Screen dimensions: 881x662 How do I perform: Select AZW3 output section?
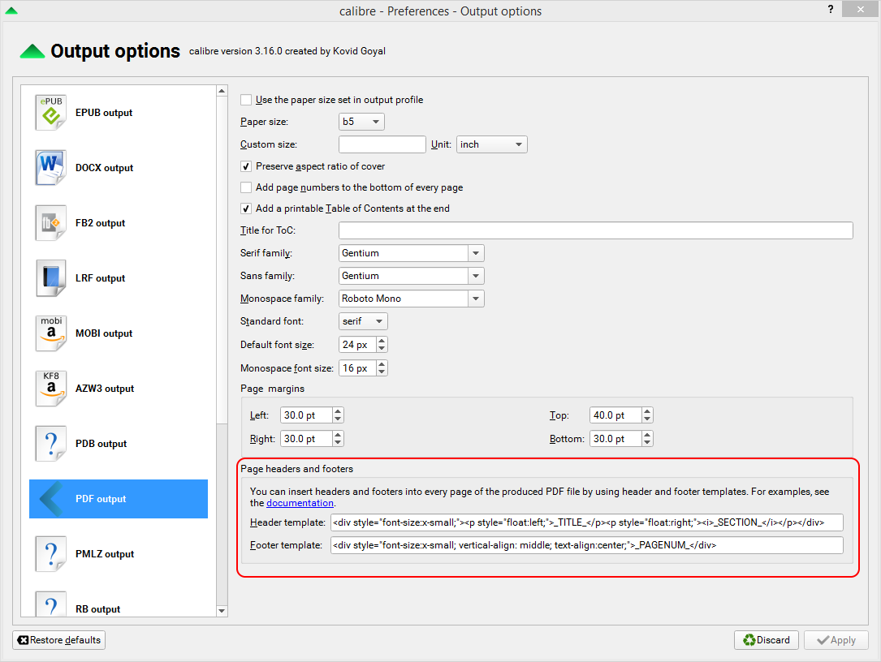click(119, 388)
